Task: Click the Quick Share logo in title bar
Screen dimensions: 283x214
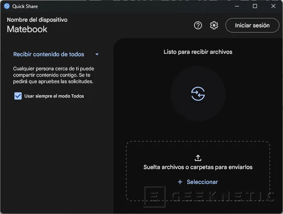Action: pyautogui.click(x=7, y=6)
